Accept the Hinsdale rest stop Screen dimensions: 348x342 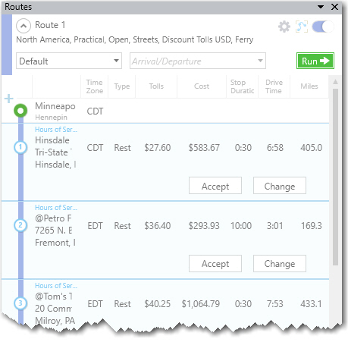point(215,186)
